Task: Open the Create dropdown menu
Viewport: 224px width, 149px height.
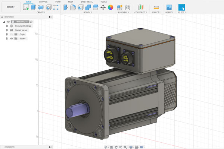Action: coord(41,12)
